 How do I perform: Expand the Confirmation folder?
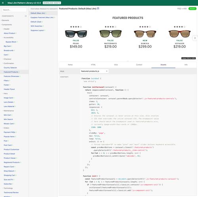(8, 63)
